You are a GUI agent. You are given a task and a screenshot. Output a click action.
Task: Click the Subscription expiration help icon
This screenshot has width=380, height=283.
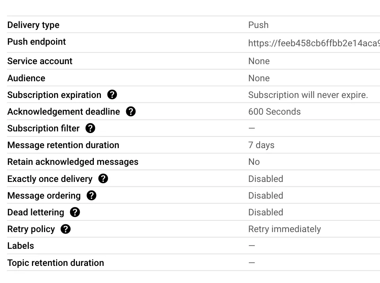[112, 95]
